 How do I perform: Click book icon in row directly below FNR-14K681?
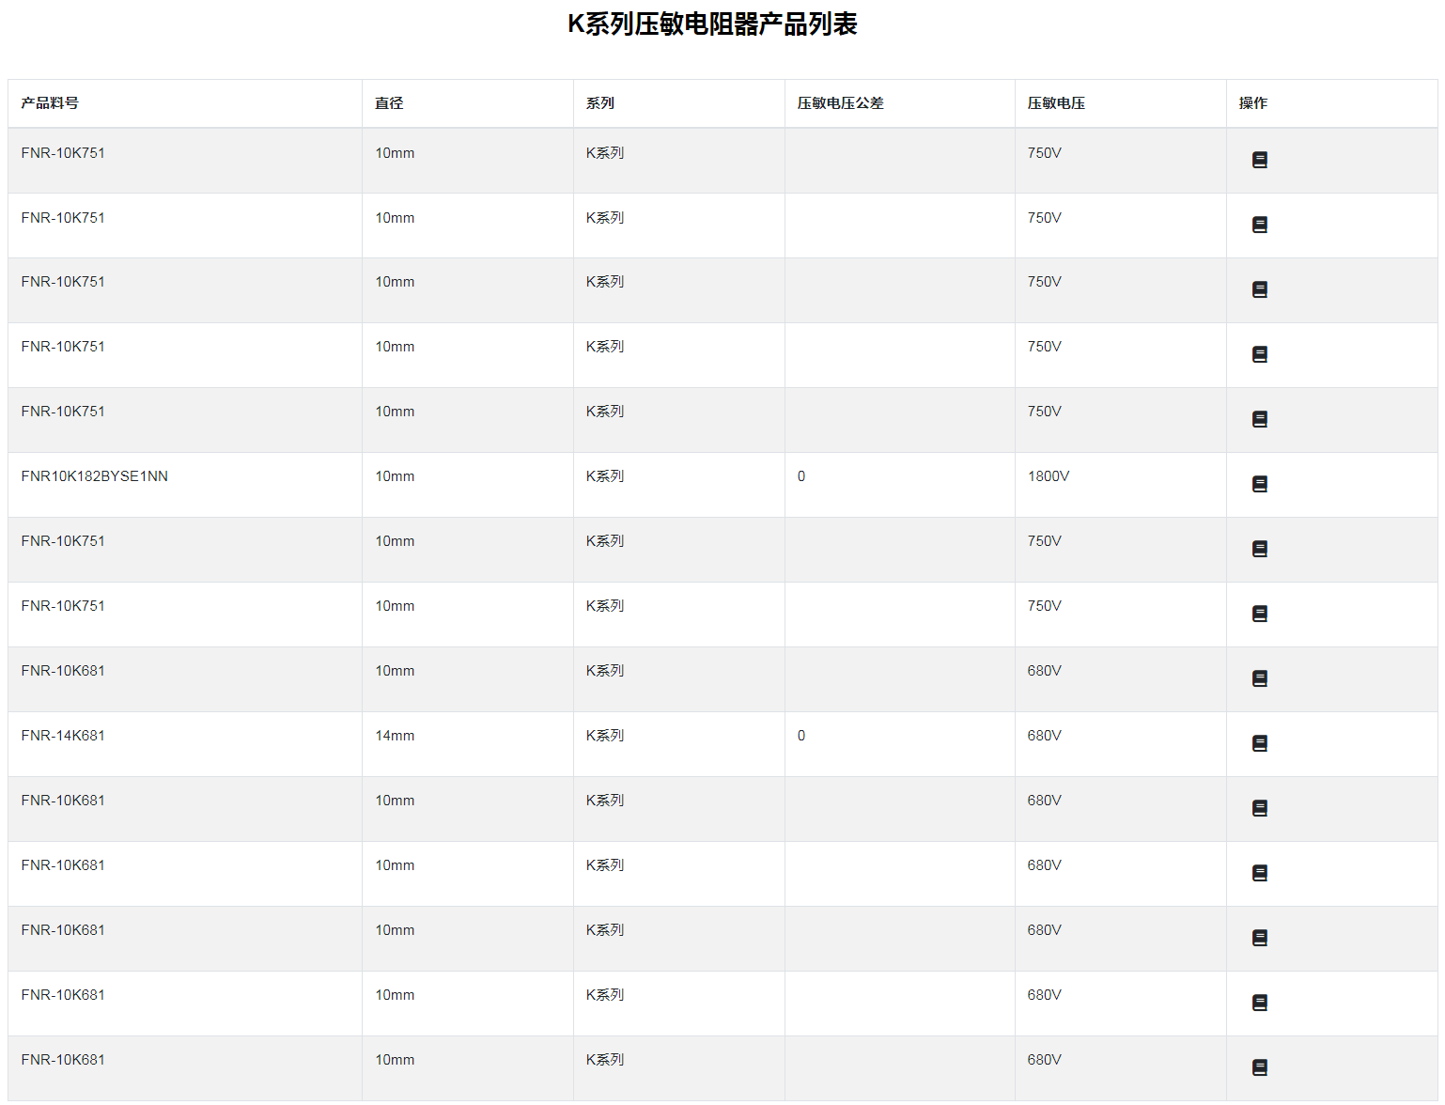click(1259, 808)
